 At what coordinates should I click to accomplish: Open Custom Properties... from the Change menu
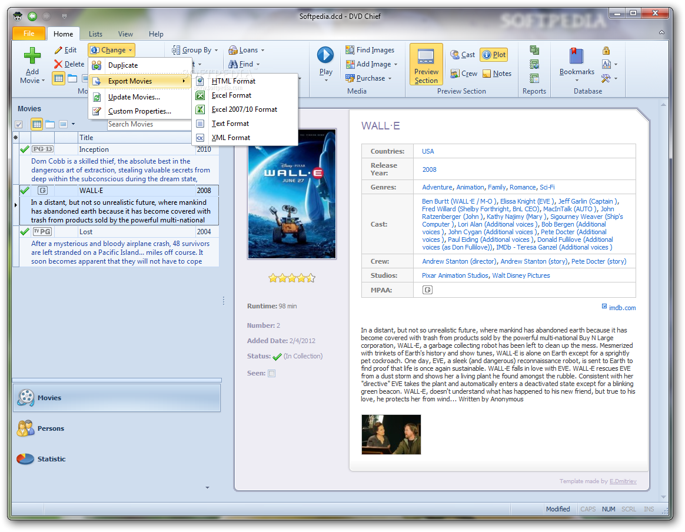pos(140,111)
